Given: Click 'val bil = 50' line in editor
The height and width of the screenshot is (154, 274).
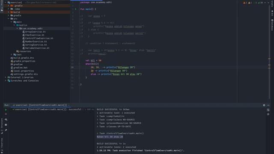Looking at the screenshot, I should [x=93, y=60].
